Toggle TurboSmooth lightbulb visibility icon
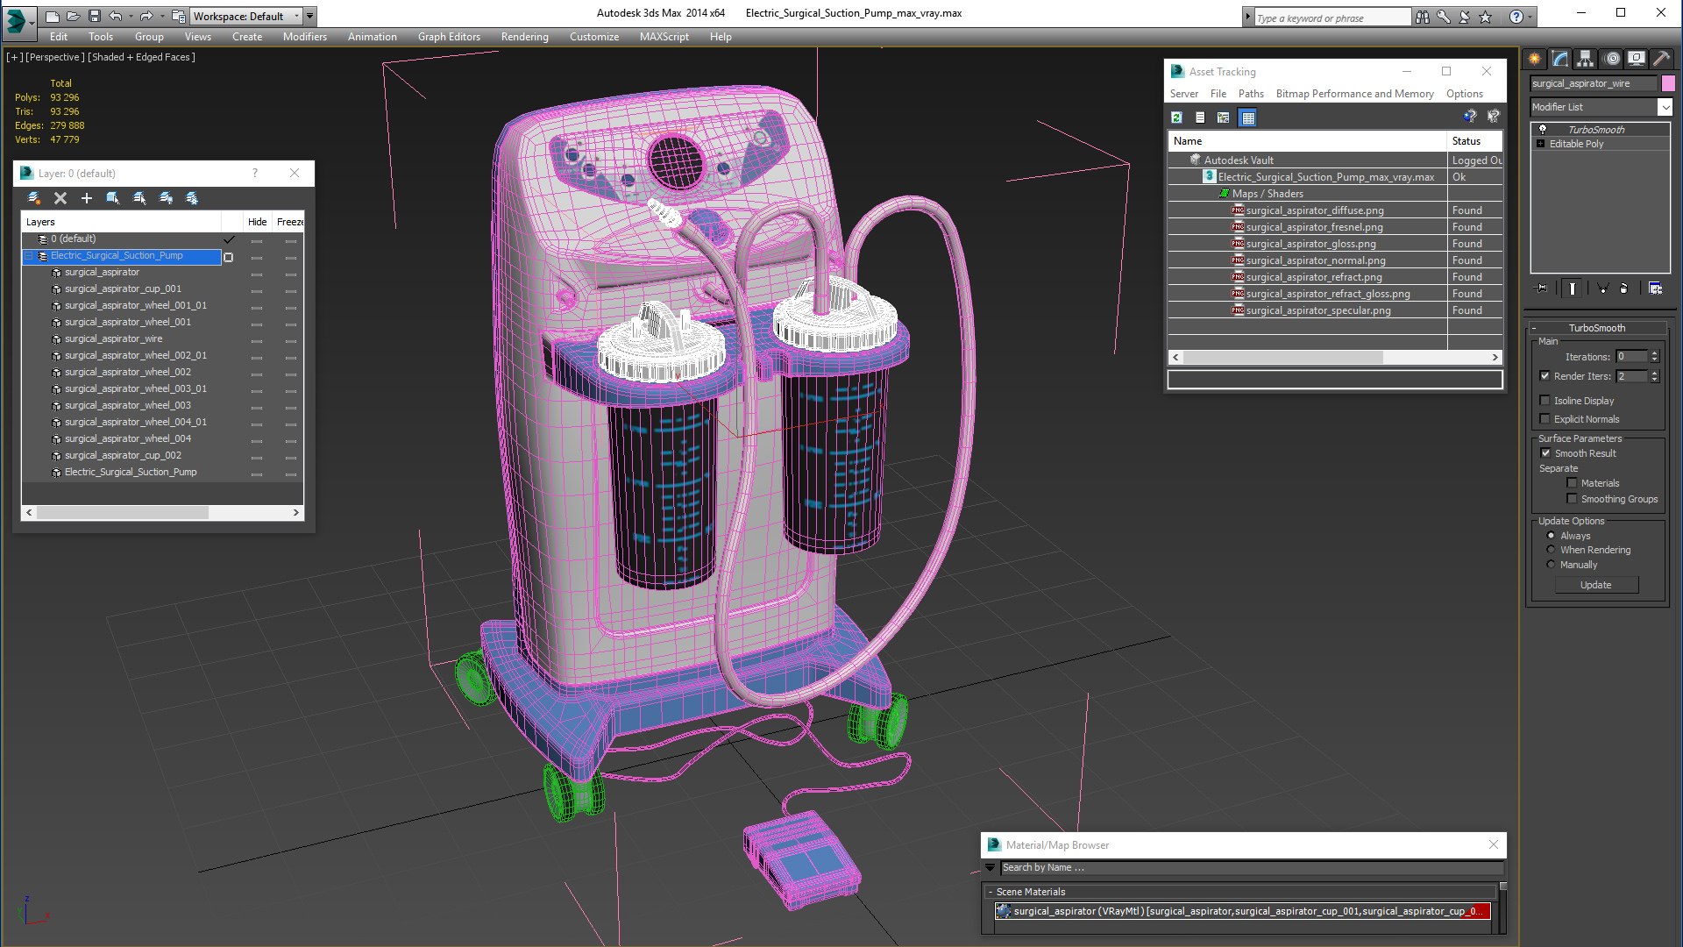1683x947 pixels. pyautogui.click(x=1542, y=129)
